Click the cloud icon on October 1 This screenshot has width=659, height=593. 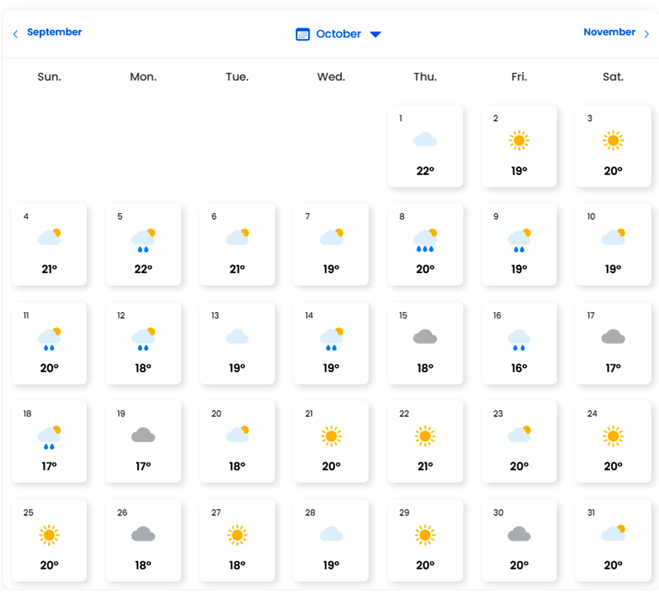coord(425,140)
